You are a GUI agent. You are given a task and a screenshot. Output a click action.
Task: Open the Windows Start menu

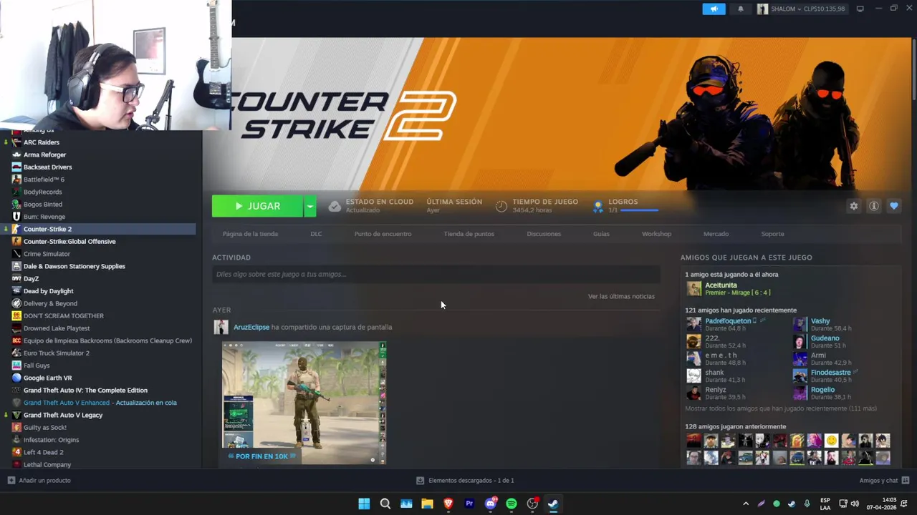pyautogui.click(x=364, y=504)
